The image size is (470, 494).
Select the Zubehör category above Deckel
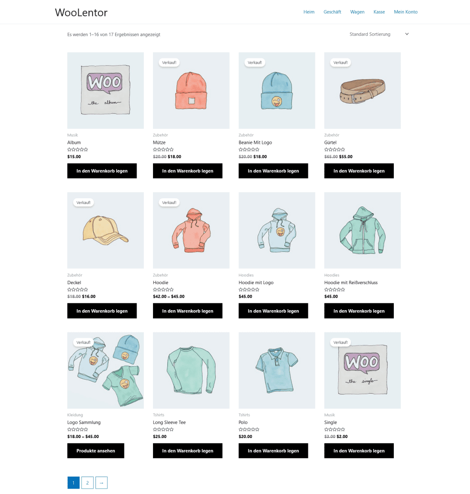pos(75,275)
